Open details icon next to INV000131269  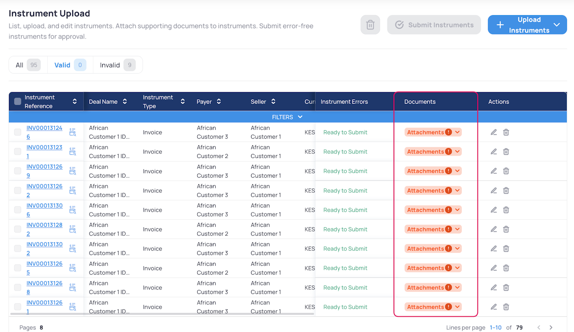click(x=73, y=171)
